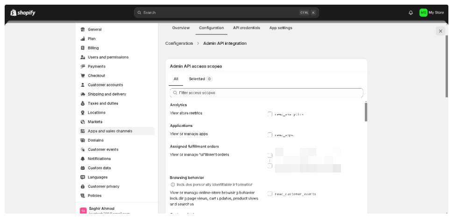The height and width of the screenshot is (221, 461).
Task: Check the read_apps scope checkbox
Action: pyautogui.click(x=270, y=135)
